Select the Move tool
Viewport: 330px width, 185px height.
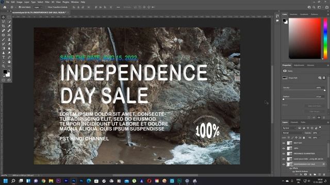click(4, 17)
